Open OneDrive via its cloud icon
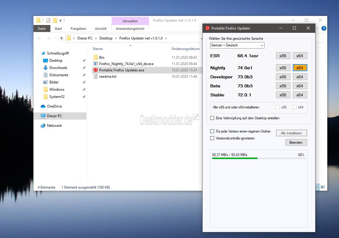 pos(43,106)
